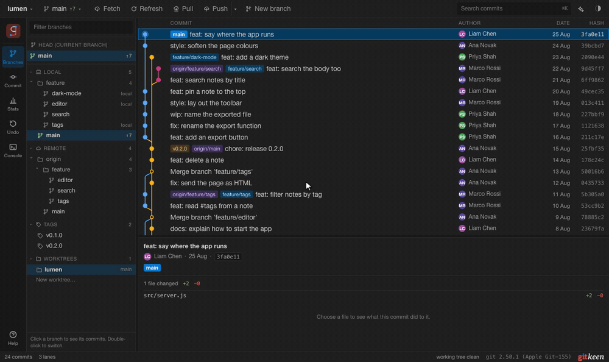Click the Undo sidebar icon
The height and width of the screenshot is (362, 609).
(x=13, y=127)
